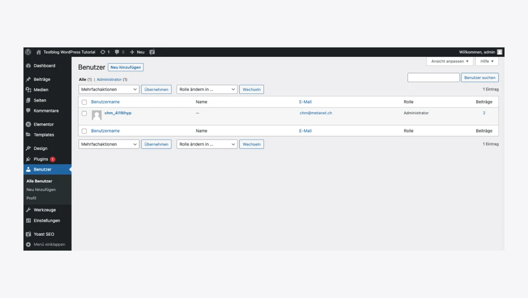
Task: Click the Elementor icon in the sidebar
Action: (28, 124)
